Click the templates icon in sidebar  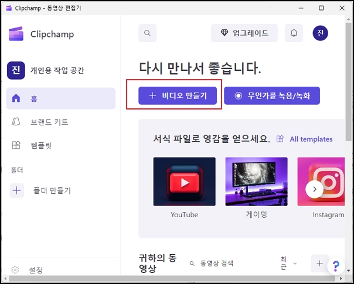(16, 145)
